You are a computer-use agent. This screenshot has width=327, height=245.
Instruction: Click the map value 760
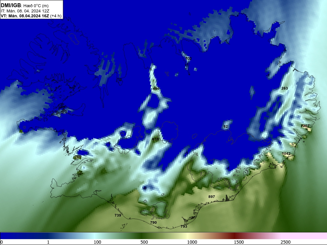click(x=78, y=156)
